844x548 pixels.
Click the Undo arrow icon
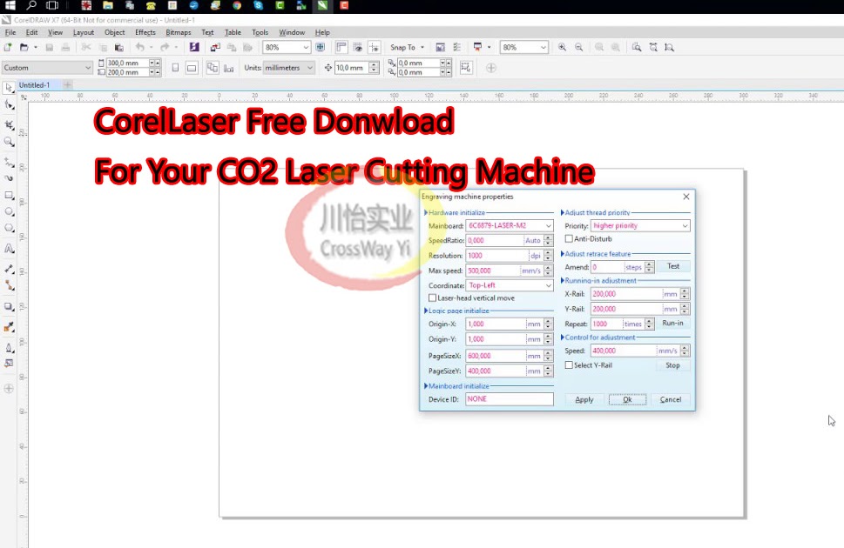(x=140, y=47)
